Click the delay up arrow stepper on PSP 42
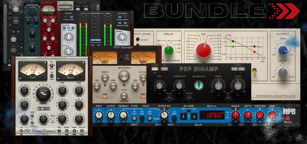 pyautogui.click(x=183, y=116)
